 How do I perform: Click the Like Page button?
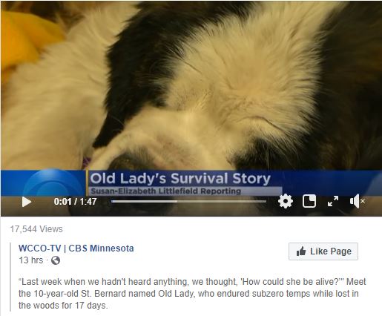(x=323, y=251)
